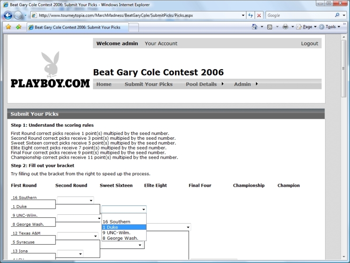The width and height of the screenshot is (350, 263).
Task: Select the blank option in dropdown list
Action: 124,216
